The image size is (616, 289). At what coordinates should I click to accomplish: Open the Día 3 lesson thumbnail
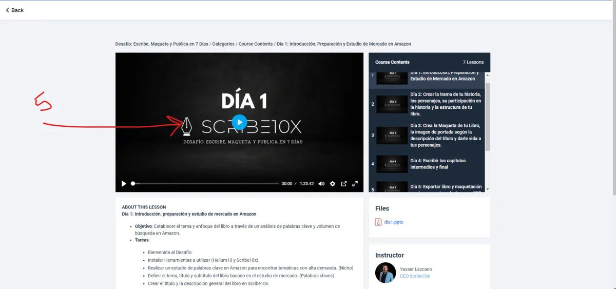click(x=392, y=136)
